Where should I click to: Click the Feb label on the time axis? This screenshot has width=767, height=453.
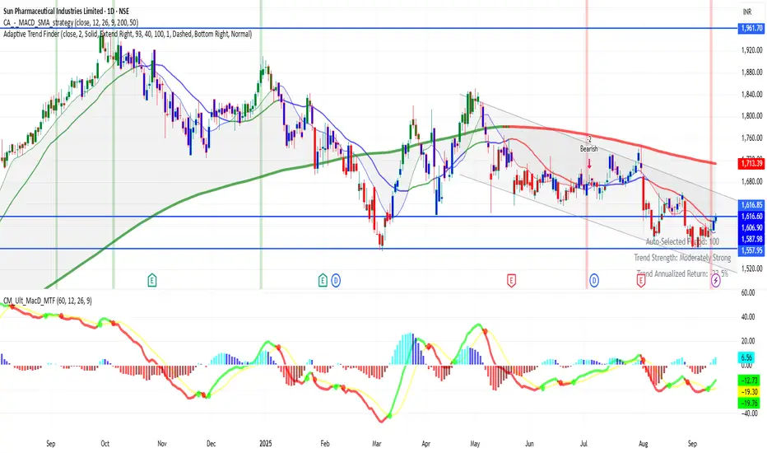325,444
